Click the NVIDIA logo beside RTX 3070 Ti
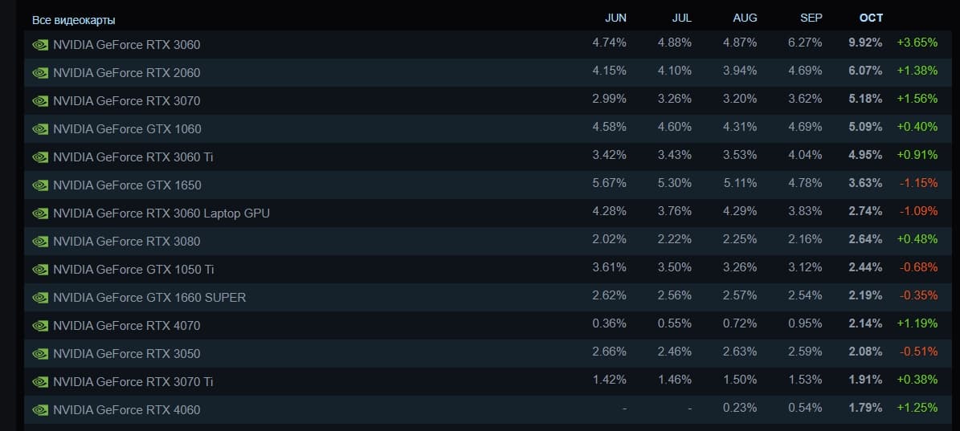960x431 pixels. pyautogui.click(x=40, y=382)
